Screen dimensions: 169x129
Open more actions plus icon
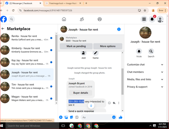(x=61, y=117)
